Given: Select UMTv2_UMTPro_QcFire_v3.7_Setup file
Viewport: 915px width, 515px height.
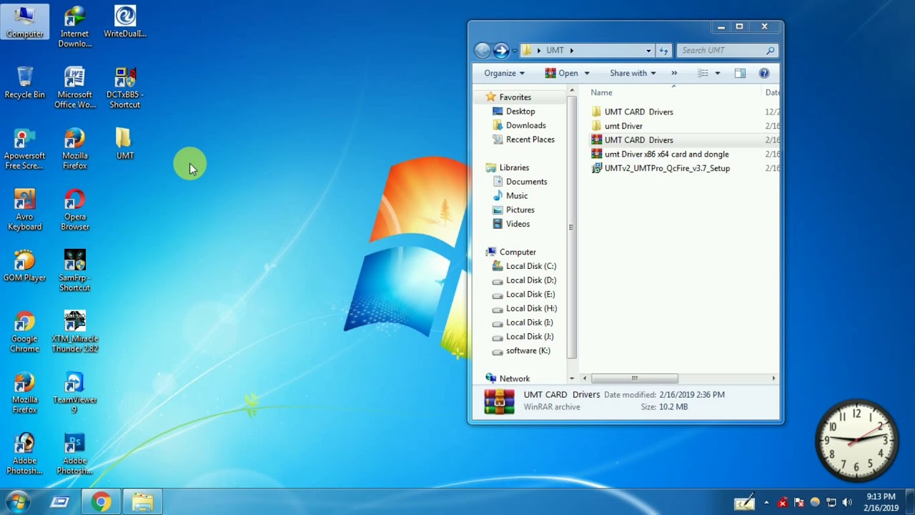Looking at the screenshot, I should click(667, 168).
